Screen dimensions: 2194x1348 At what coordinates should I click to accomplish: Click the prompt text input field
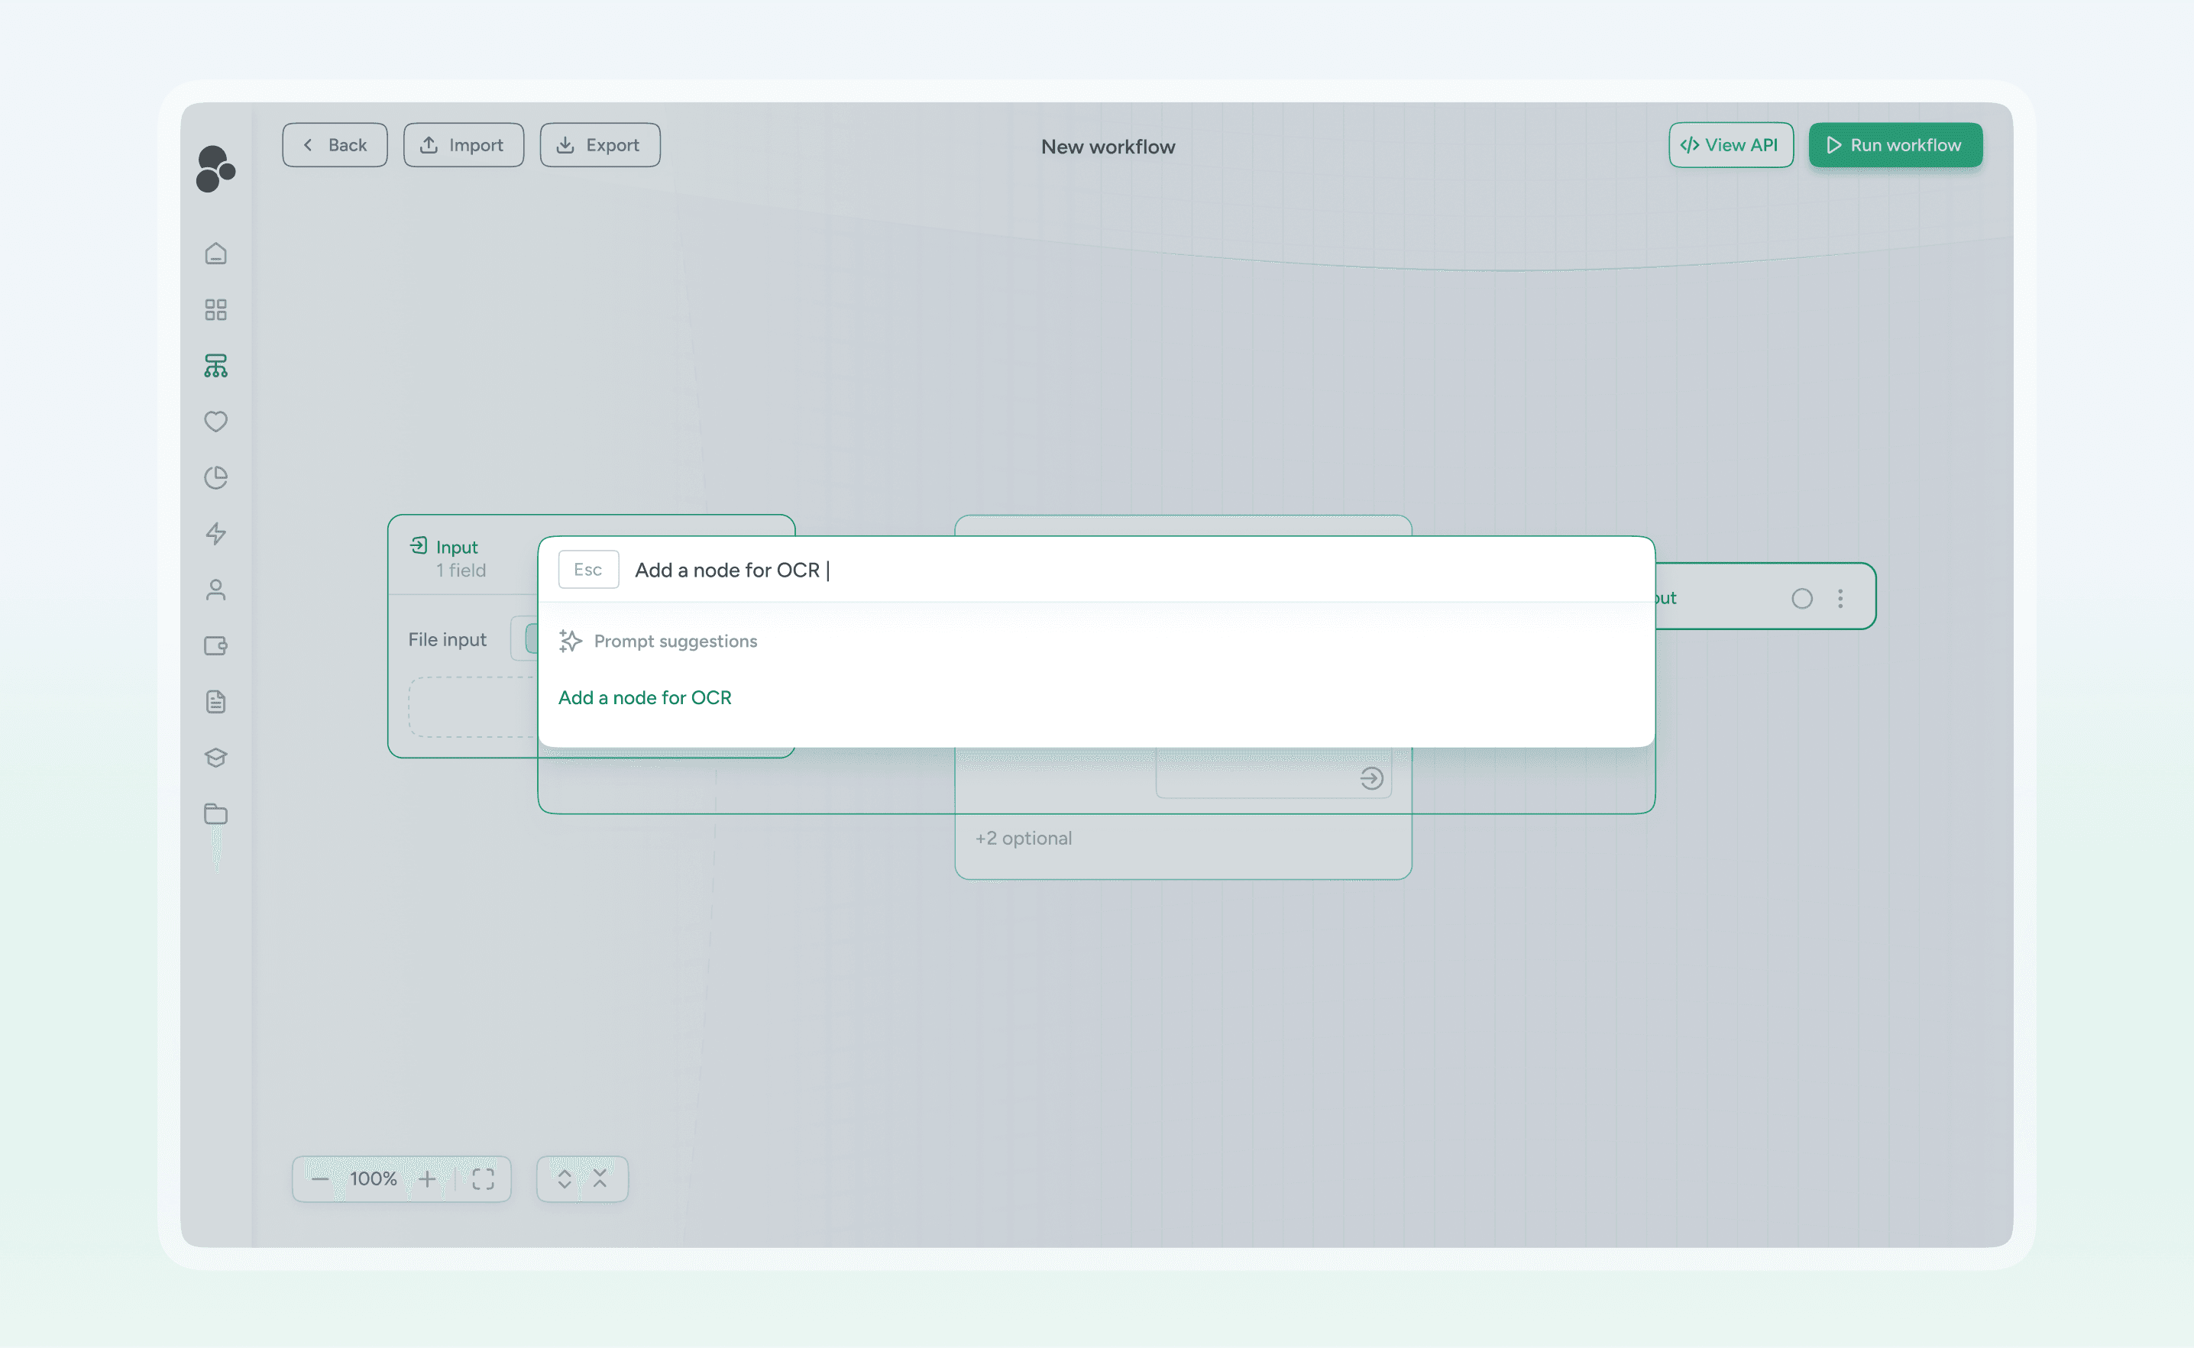click(1132, 570)
